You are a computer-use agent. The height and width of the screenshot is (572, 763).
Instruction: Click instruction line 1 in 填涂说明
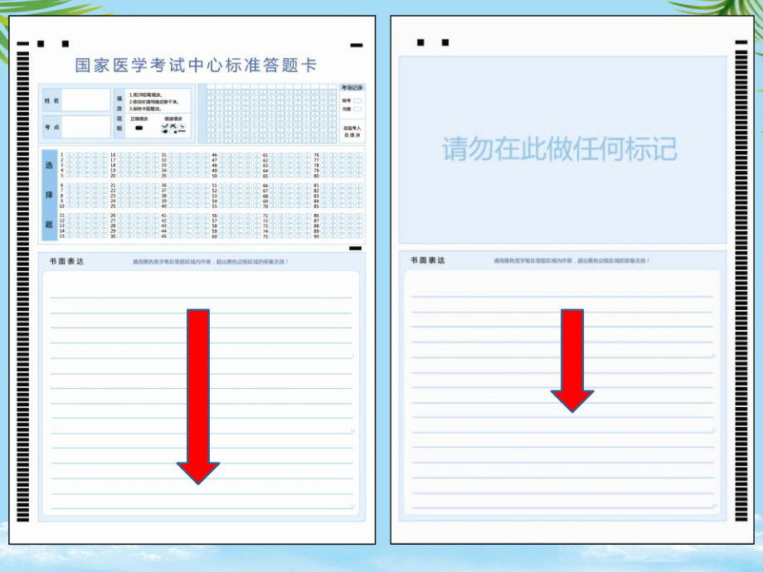point(145,95)
